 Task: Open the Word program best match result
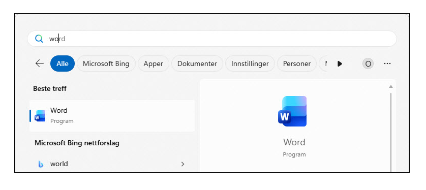click(112, 116)
